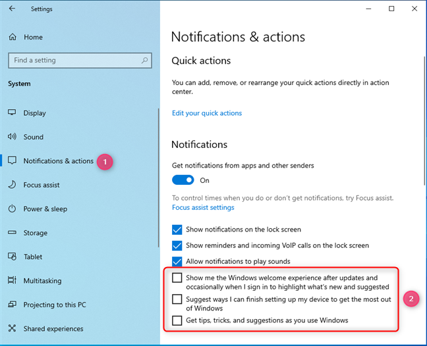Select the Display monitor icon

[x=12, y=112]
